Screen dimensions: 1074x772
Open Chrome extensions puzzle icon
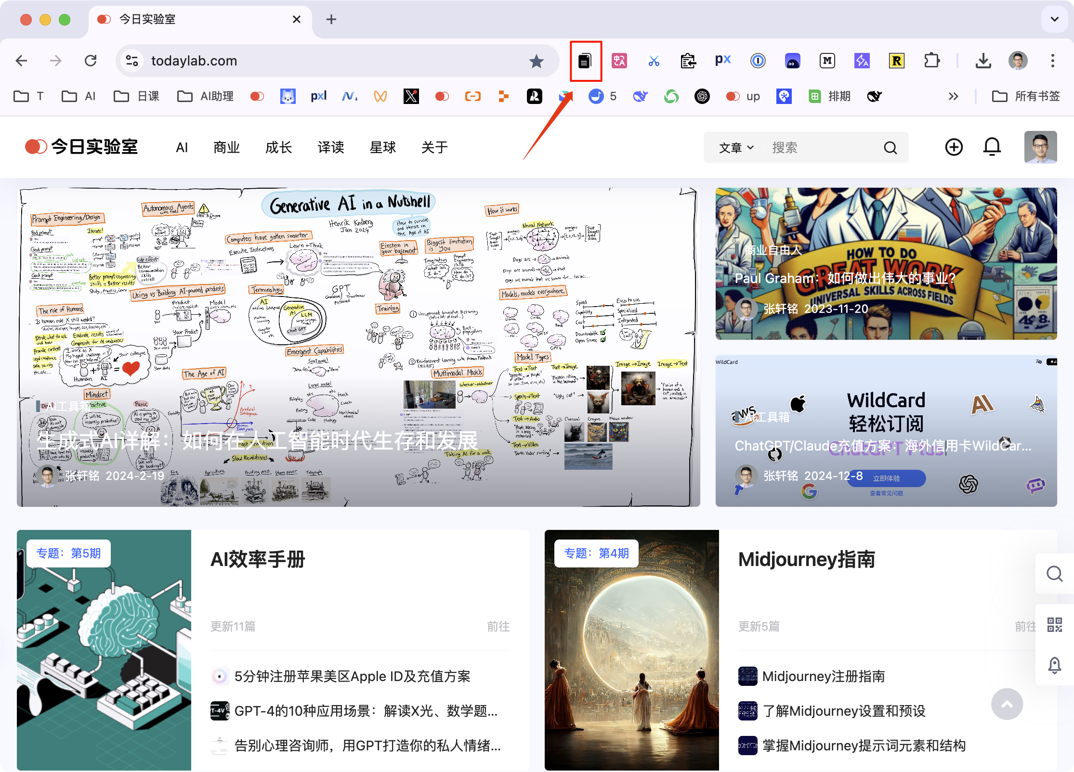coord(932,61)
